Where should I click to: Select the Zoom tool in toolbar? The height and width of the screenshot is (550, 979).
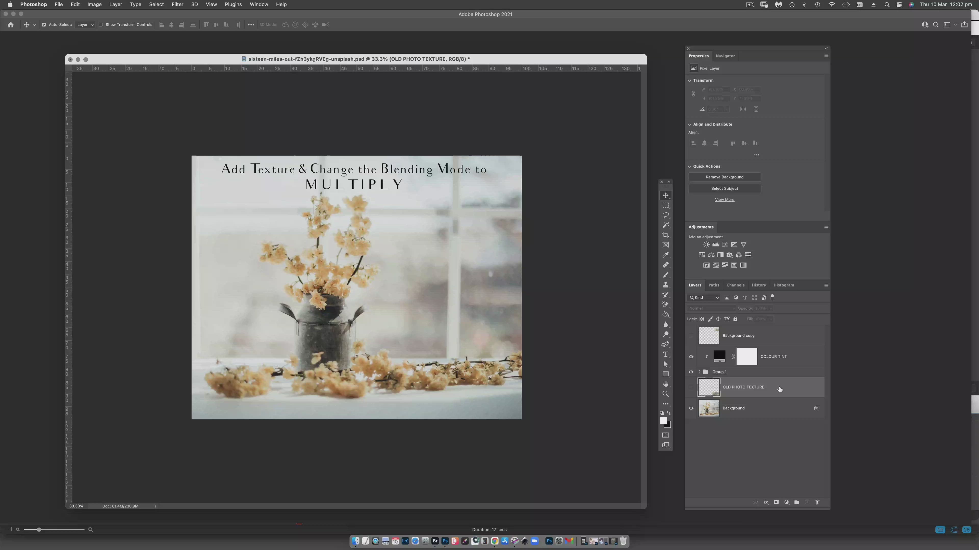665,394
